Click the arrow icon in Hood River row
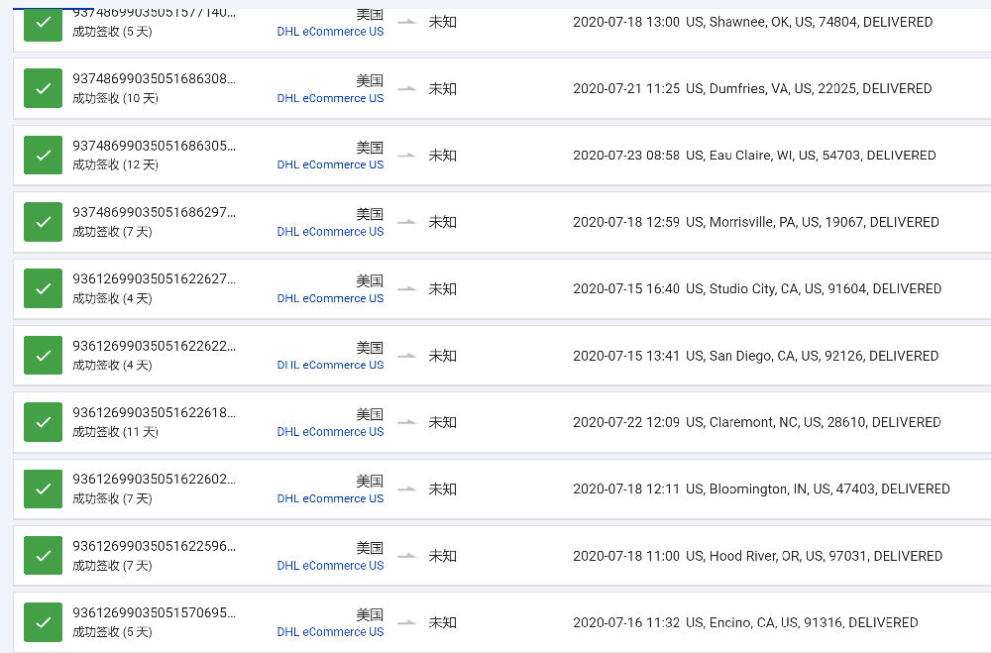991x653 pixels. coord(407,556)
